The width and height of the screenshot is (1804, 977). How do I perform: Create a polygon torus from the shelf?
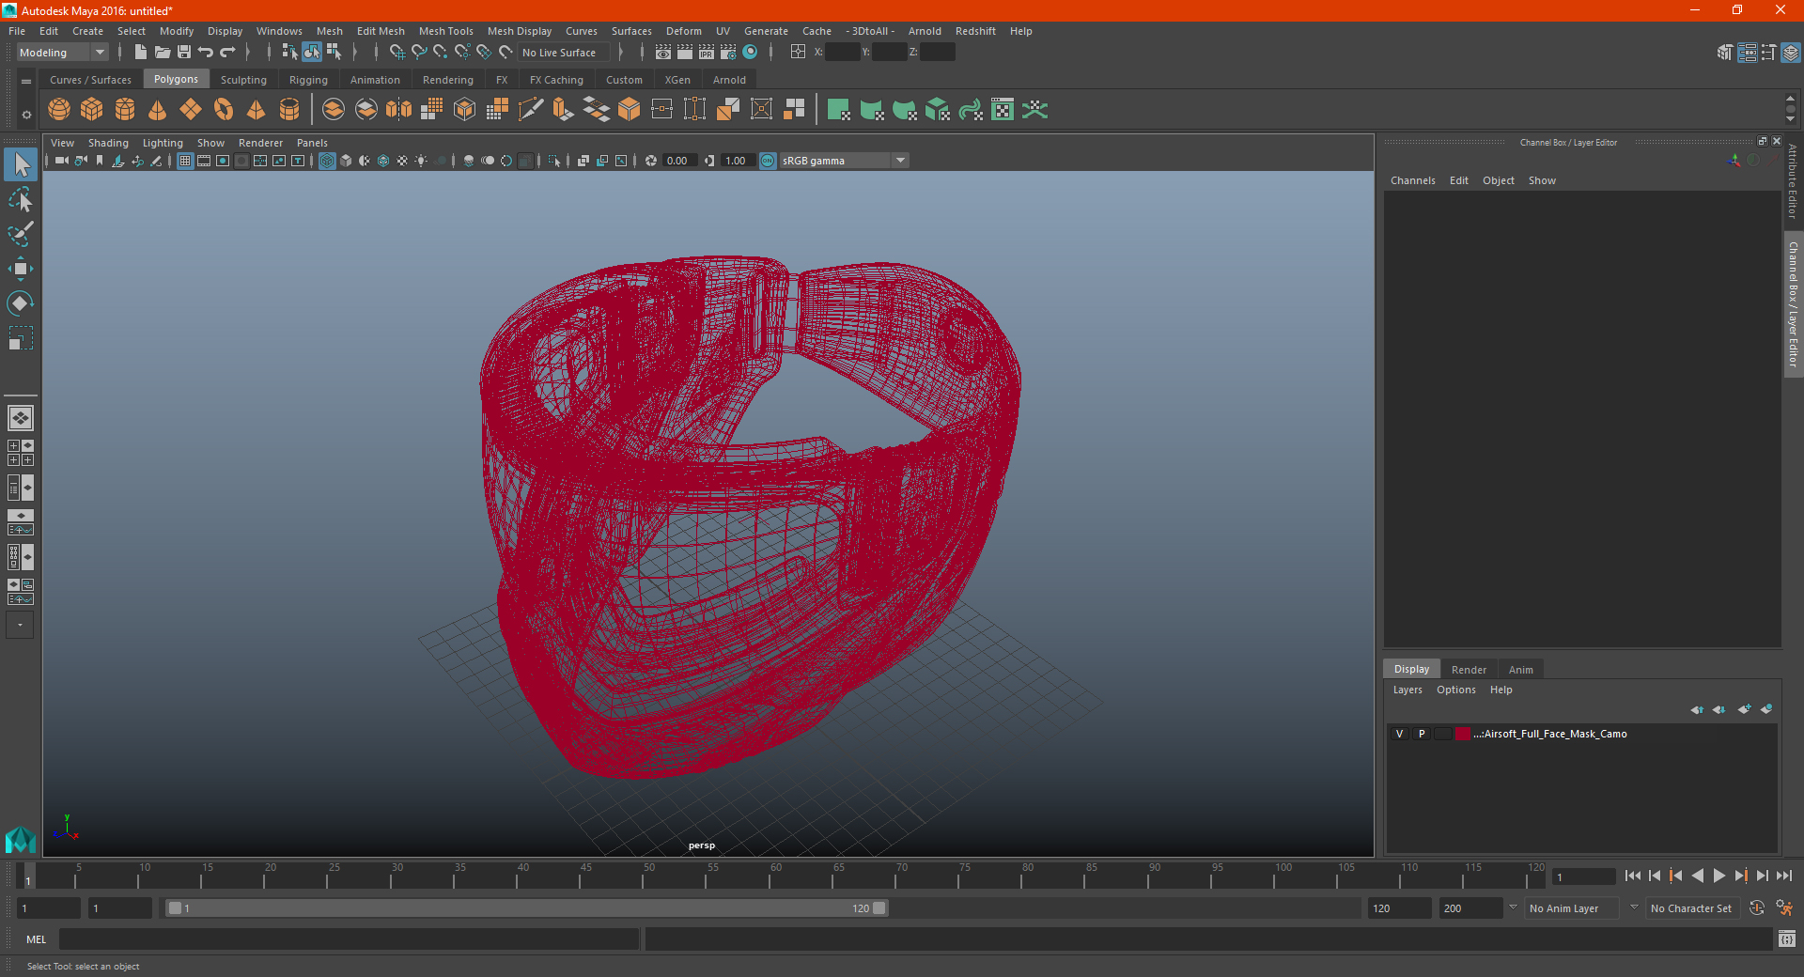click(224, 110)
